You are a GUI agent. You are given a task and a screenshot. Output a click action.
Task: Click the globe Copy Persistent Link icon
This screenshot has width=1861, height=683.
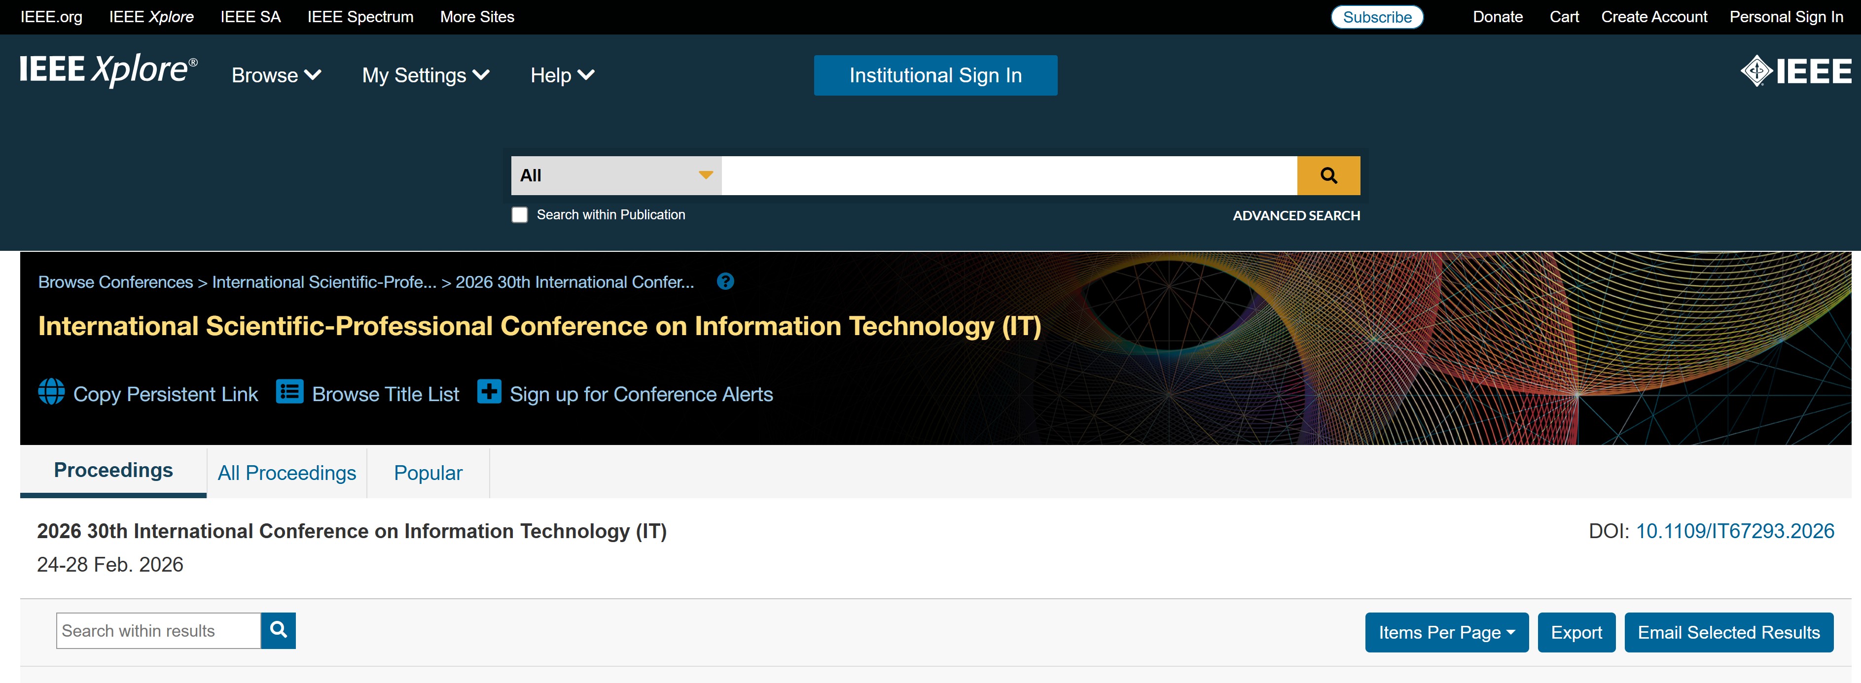coord(51,392)
